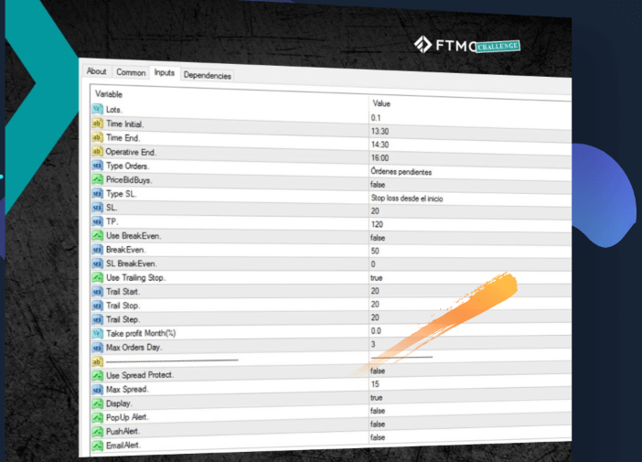Click the boolean icon beside PriceBidBuys

click(x=97, y=179)
